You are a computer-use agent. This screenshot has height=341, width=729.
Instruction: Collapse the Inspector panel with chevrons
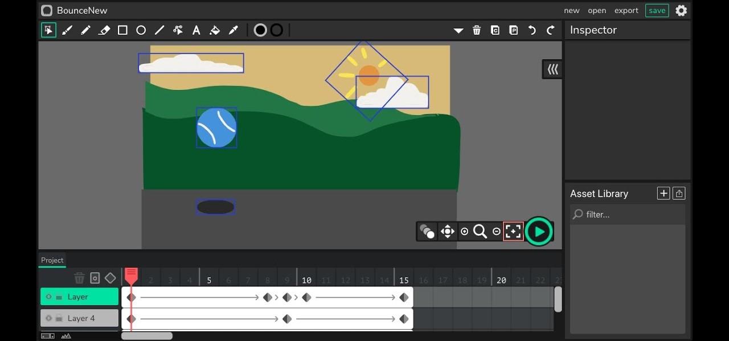coord(552,69)
